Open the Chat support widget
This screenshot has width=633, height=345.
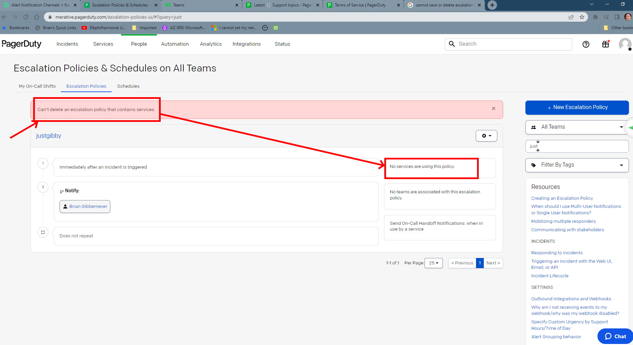tap(615, 336)
